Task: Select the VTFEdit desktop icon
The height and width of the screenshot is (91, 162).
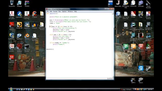Action: (x=133, y=14)
